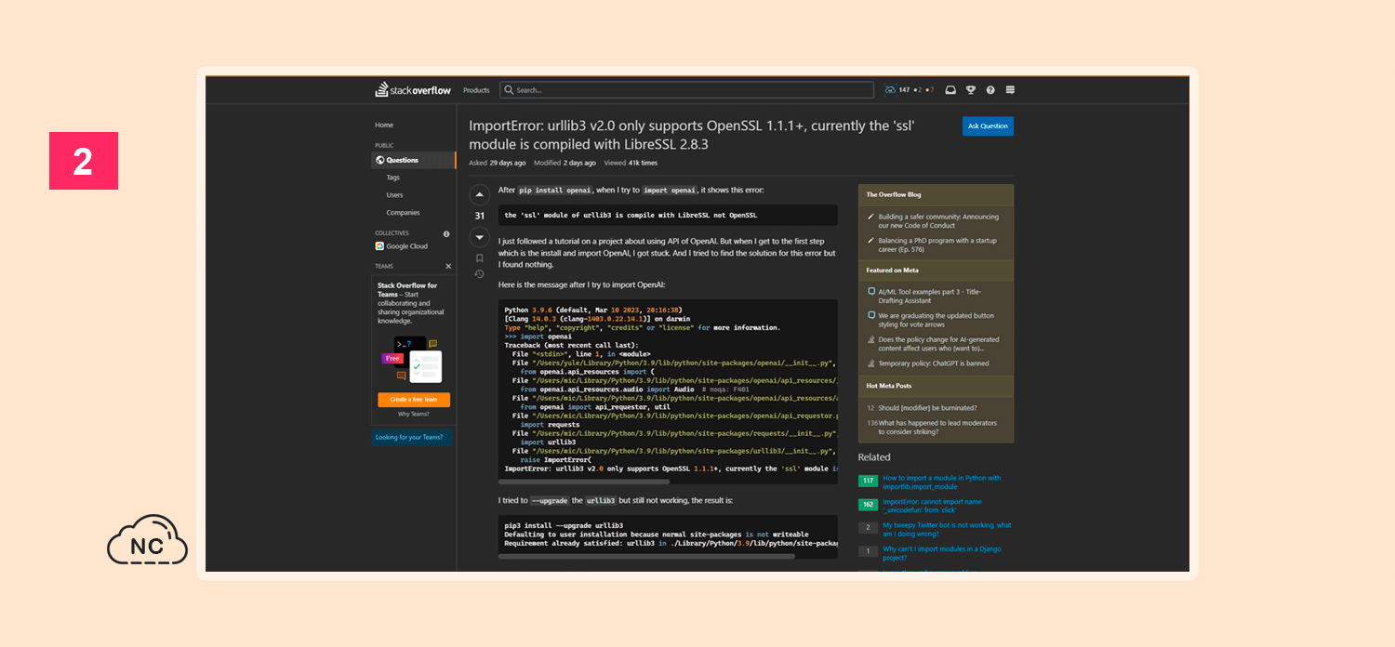The image size is (1395, 647).
Task: Downvote the question
Action: click(x=480, y=237)
